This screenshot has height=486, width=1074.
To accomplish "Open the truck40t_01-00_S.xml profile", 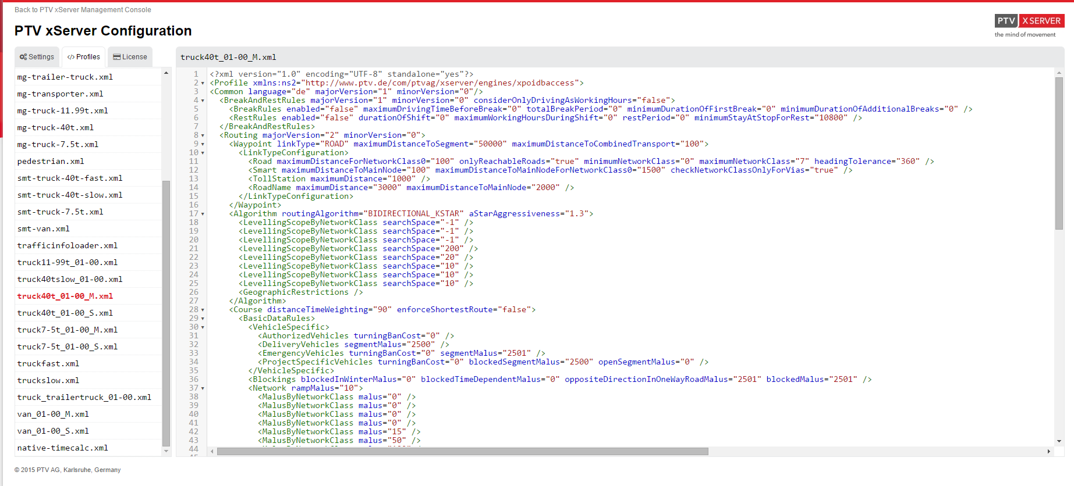I will pos(65,313).
